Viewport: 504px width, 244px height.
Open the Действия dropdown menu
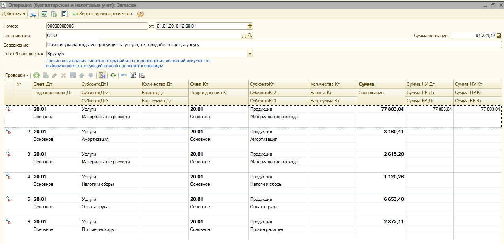tap(13, 14)
